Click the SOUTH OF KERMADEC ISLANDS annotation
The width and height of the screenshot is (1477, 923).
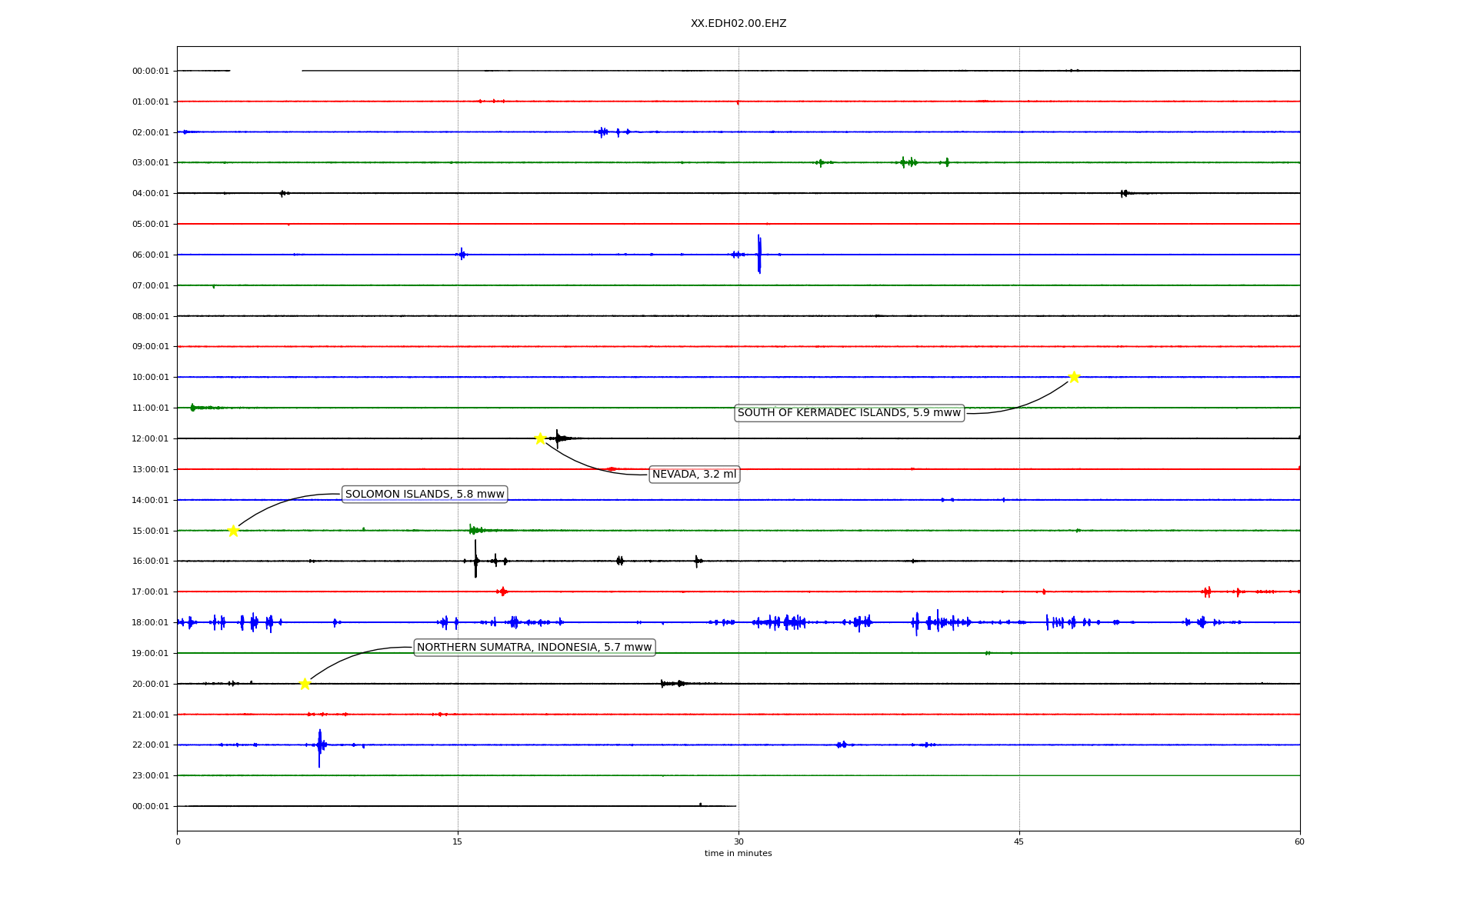[849, 413]
